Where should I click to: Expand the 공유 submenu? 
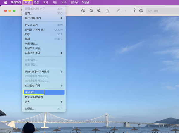click(x=44, y=102)
